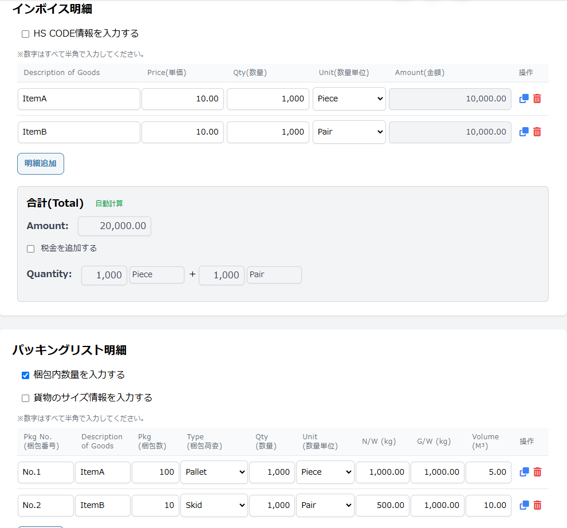
Task: Edit the ItemB description in packing list
Action: (x=103, y=505)
